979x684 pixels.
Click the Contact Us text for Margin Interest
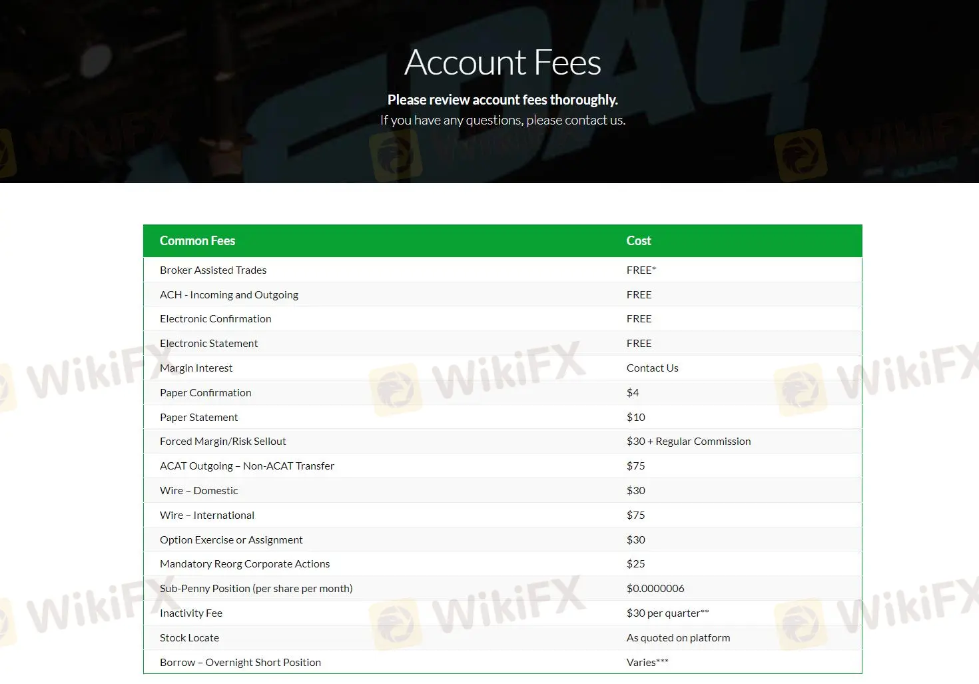pos(652,368)
